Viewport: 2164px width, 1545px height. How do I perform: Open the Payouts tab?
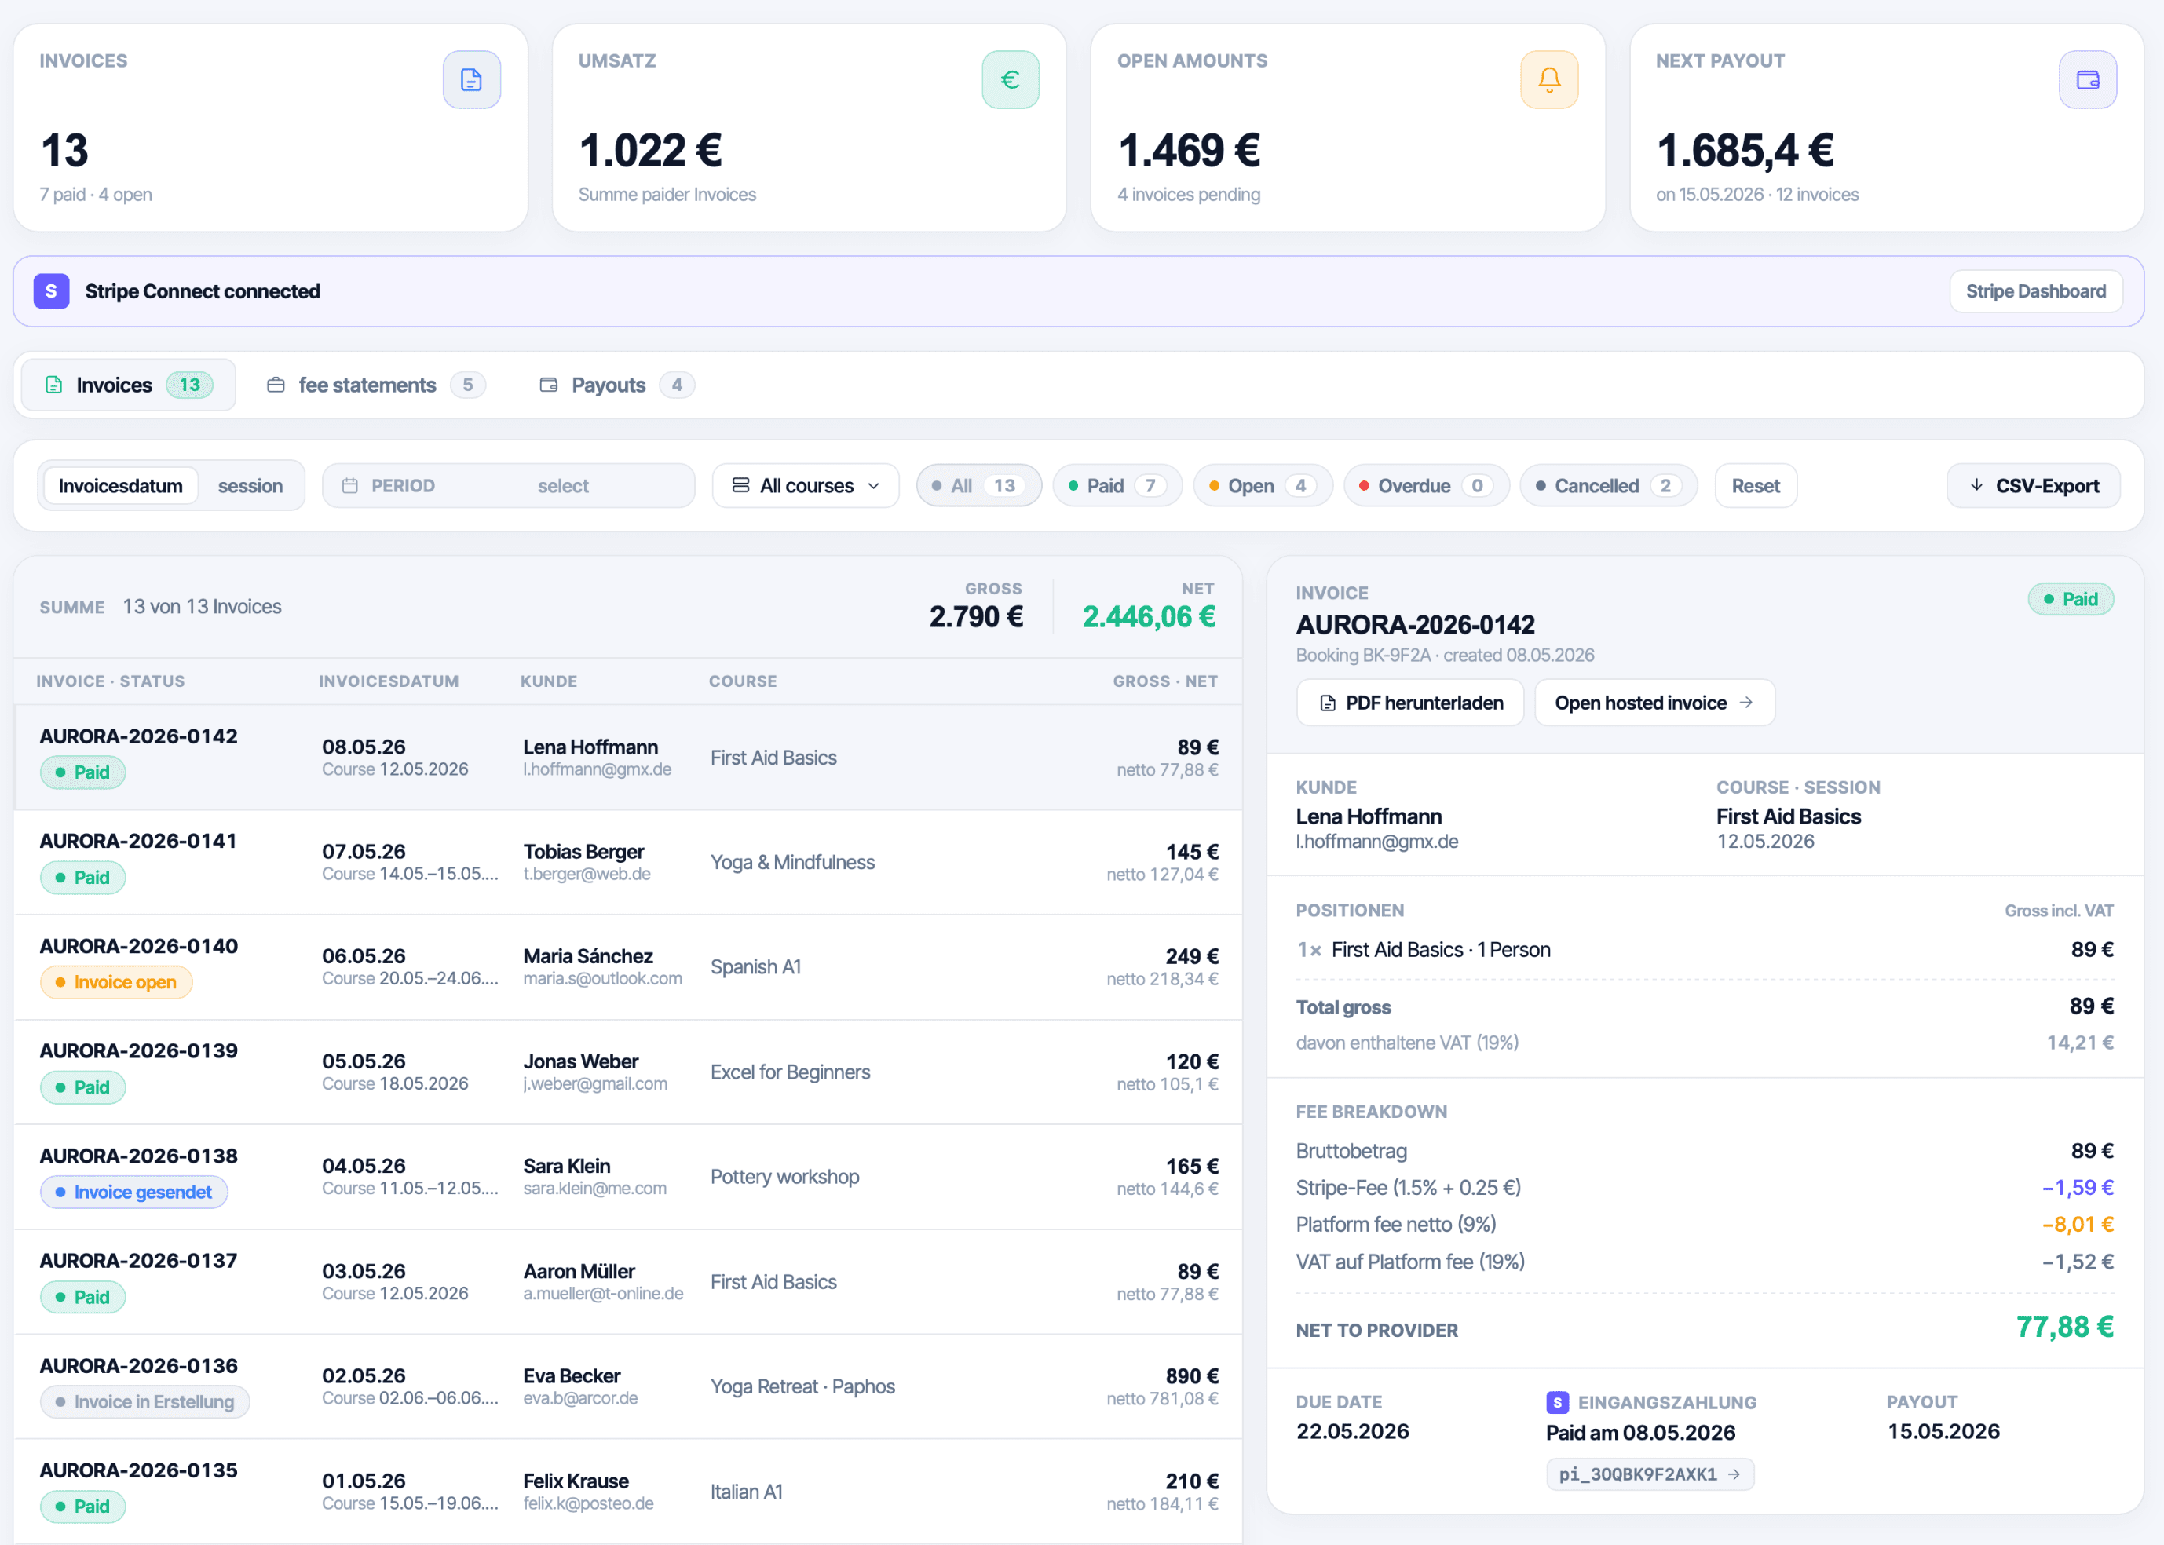[x=616, y=385]
